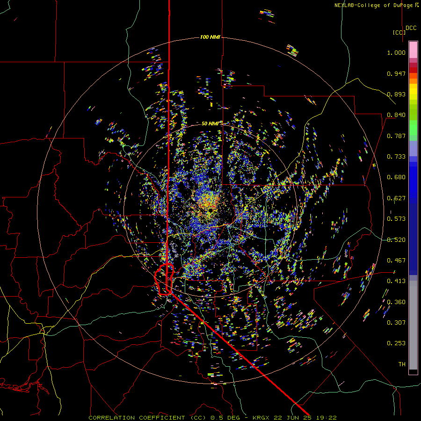Click the [CC] legend heading
Viewport: 421px width, 421px height.
tap(399, 32)
